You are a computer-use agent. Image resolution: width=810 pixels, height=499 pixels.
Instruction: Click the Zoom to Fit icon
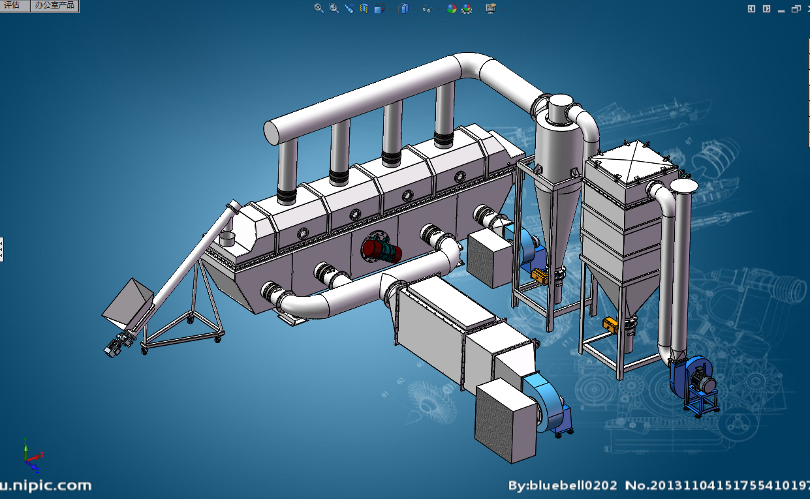[319, 8]
